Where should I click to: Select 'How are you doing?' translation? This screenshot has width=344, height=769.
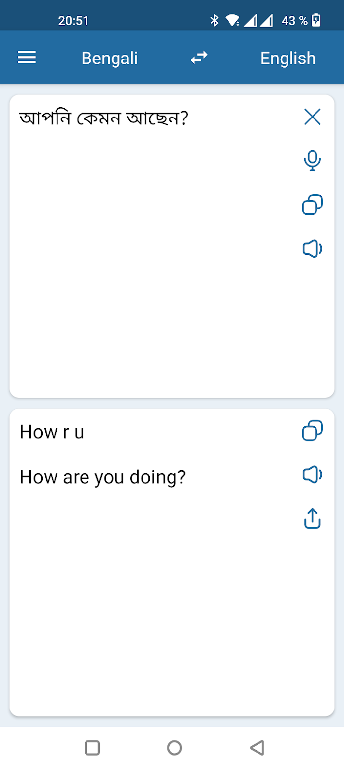click(x=103, y=477)
